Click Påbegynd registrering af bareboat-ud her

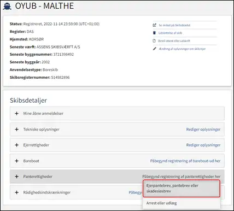(x=185, y=161)
